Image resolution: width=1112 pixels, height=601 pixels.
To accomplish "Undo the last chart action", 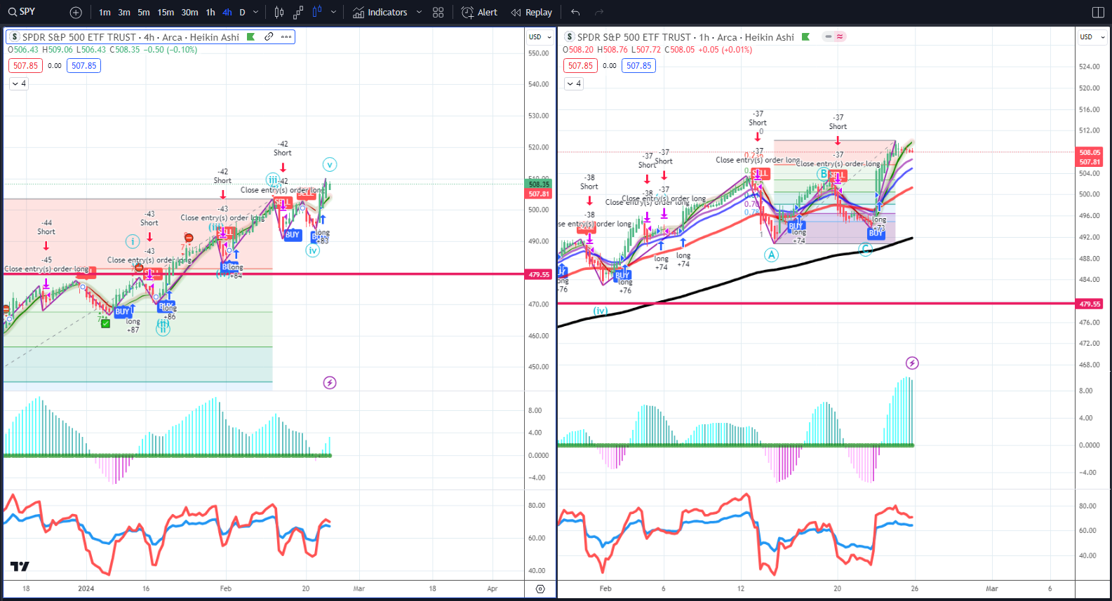I will (x=575, y=13).
